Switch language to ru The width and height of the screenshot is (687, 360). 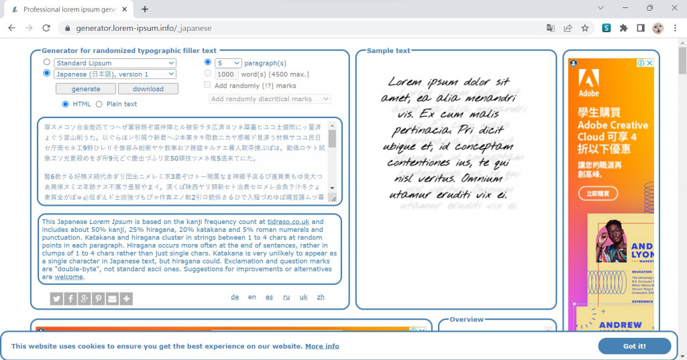tap(286, 297)
